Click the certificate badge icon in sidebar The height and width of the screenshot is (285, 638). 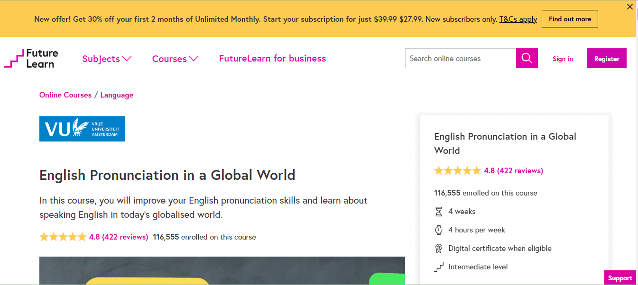(x=439, y=249)
